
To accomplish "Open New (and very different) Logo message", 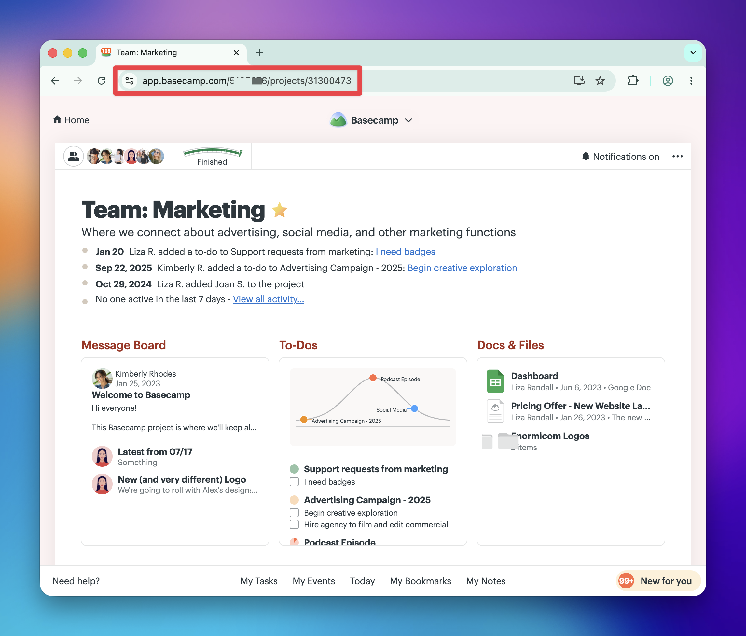I will click(182, 479).
